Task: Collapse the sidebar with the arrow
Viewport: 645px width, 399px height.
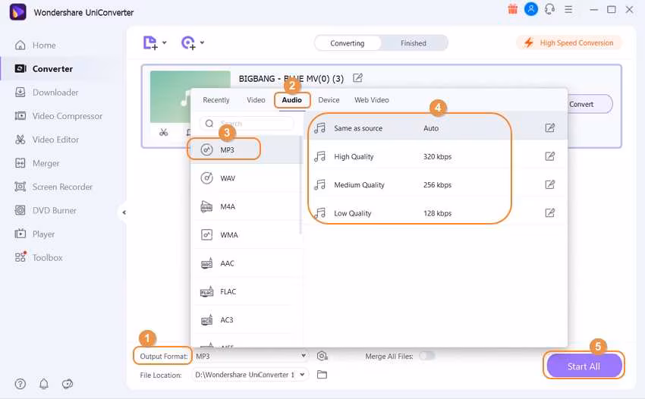Action: [x=124, y=212]
